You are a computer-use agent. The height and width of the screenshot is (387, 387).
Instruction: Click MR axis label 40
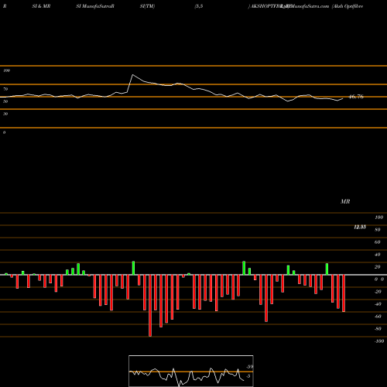pyautogui.click(x=378, y=255)
